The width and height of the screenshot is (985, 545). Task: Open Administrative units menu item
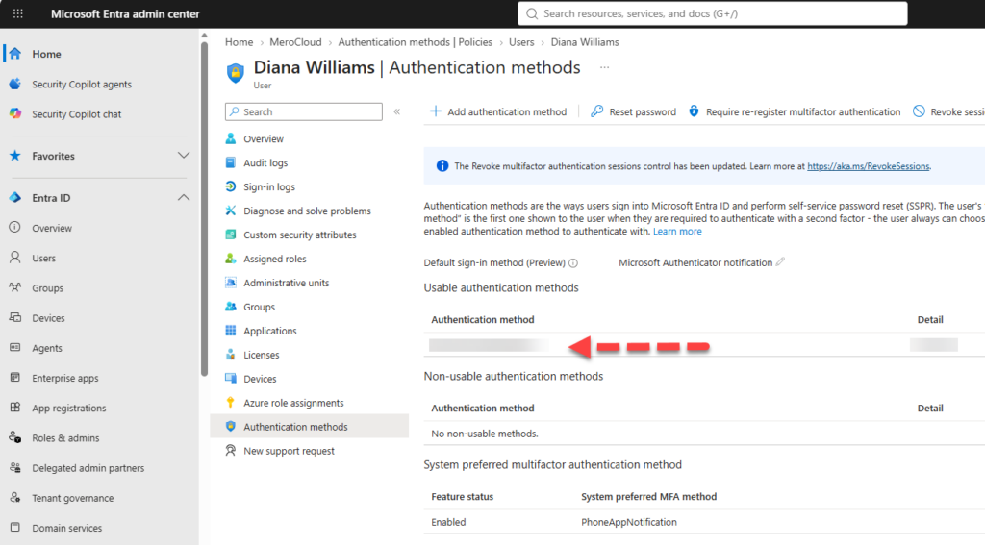pyautogui.click(x=287, y=283)
